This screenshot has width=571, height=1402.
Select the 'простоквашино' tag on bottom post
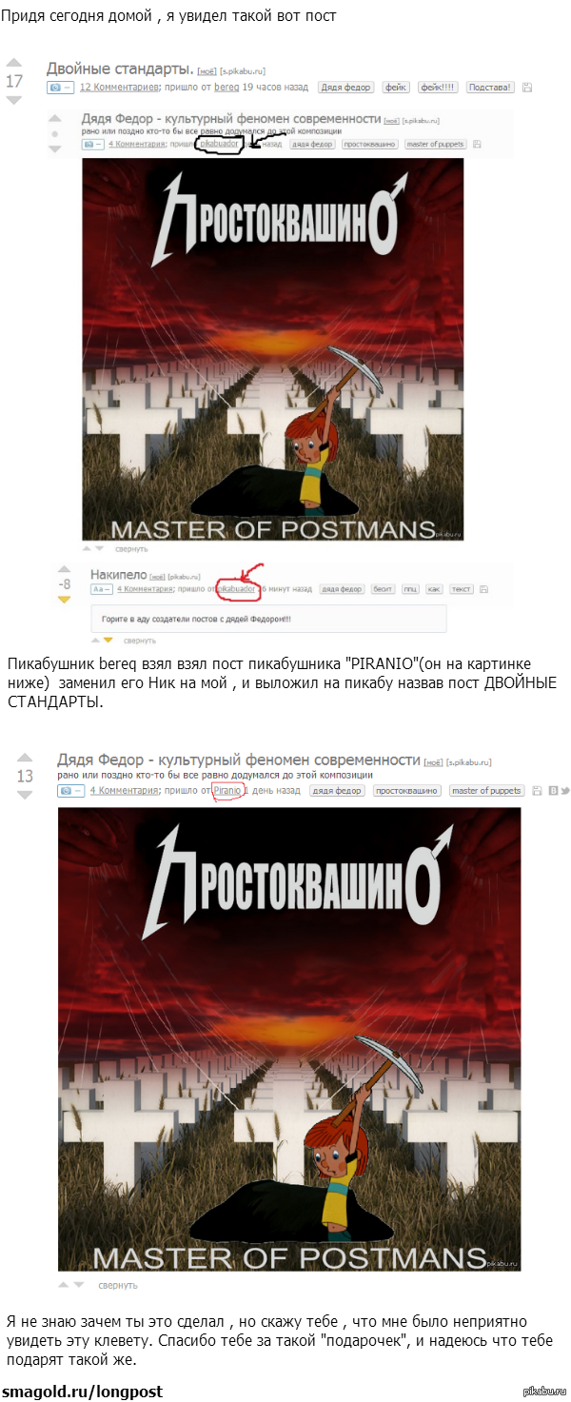406,790
